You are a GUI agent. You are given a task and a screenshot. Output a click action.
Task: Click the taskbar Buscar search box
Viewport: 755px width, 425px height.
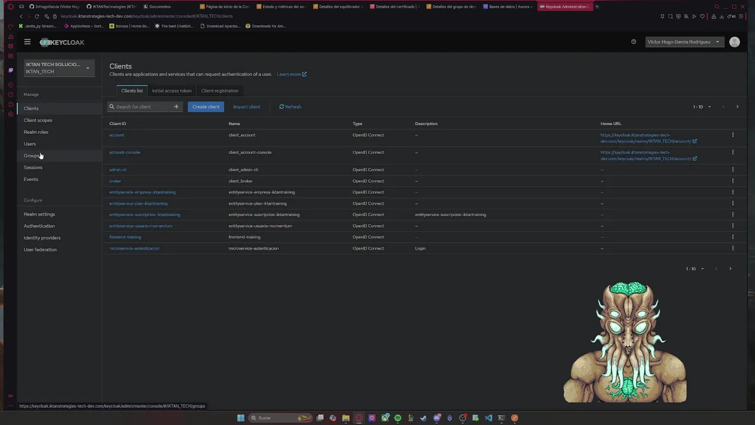point(280,418)
